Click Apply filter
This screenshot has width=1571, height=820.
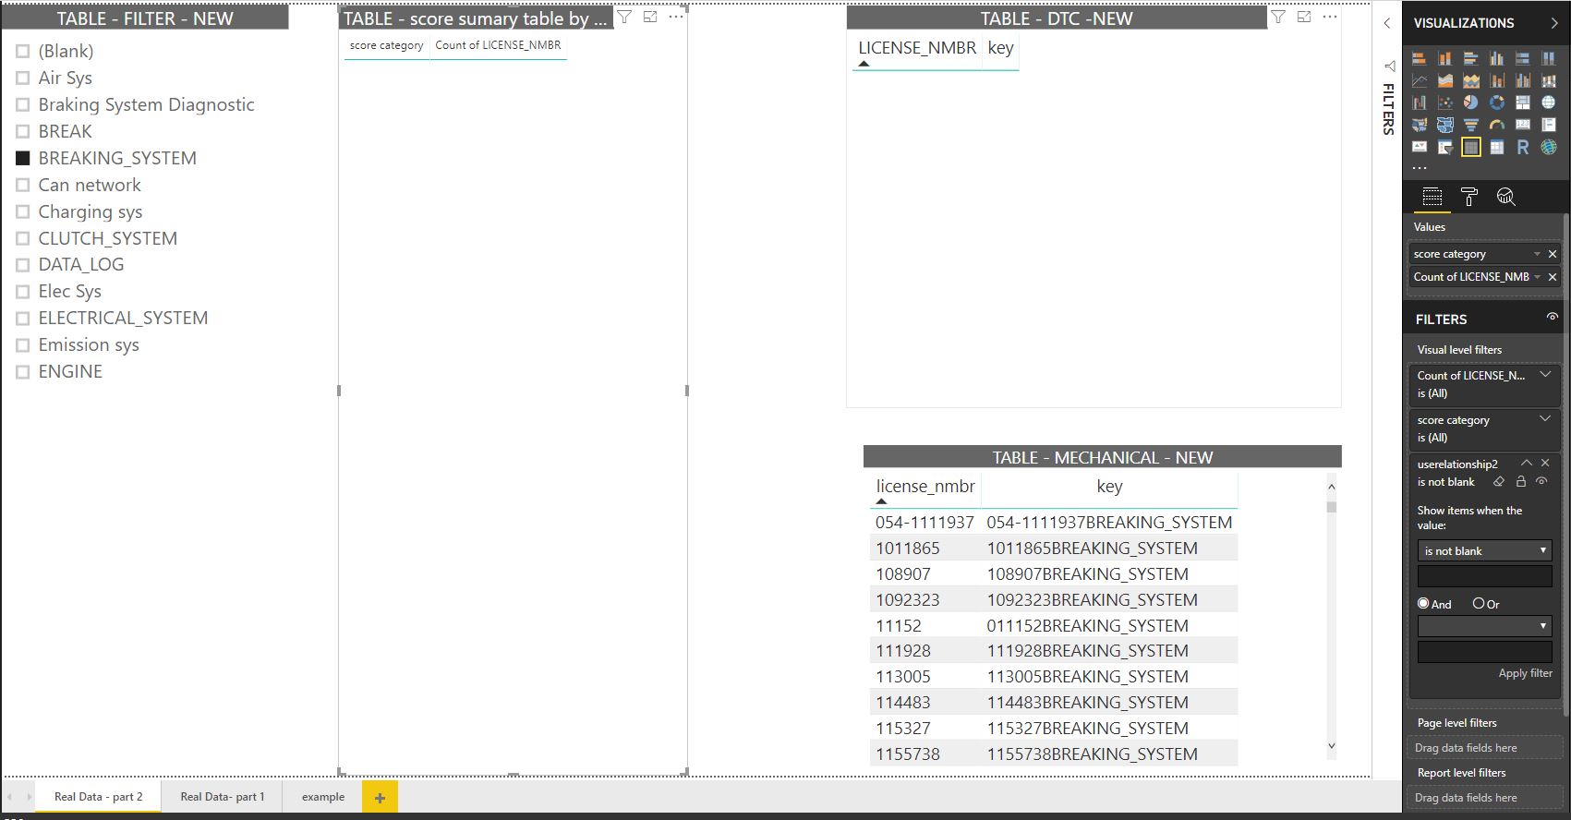point(1525,673)
